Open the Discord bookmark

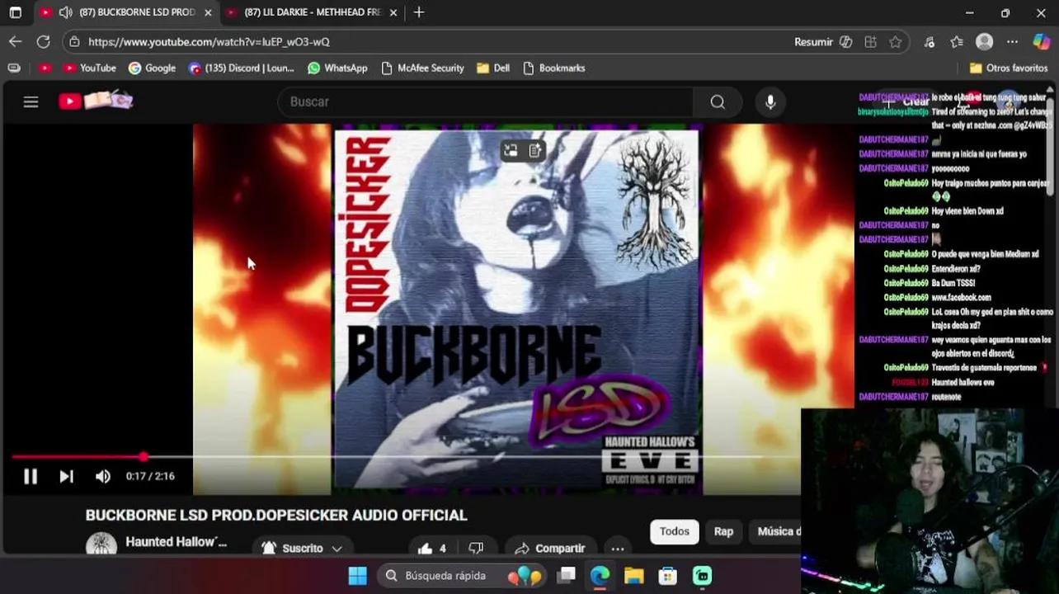241,68
